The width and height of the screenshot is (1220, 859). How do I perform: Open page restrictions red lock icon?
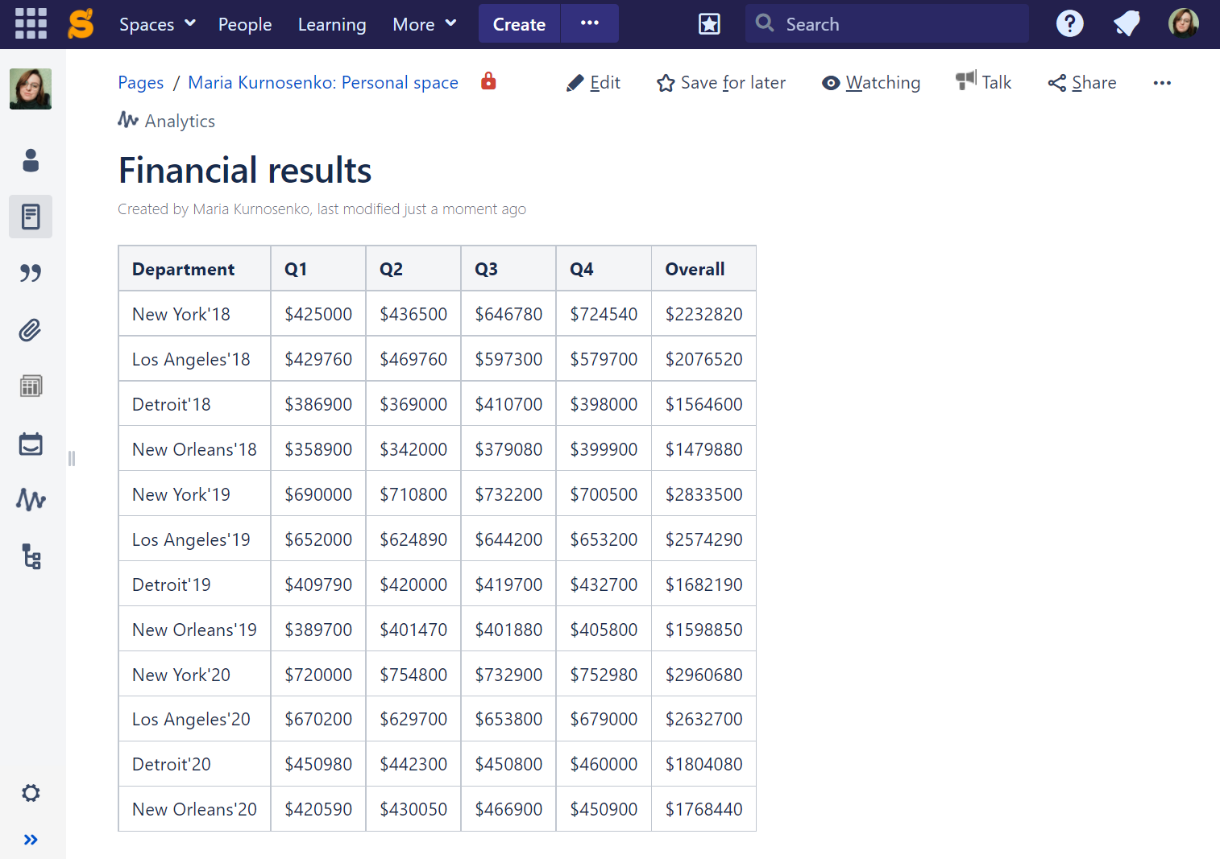[488, 81]
